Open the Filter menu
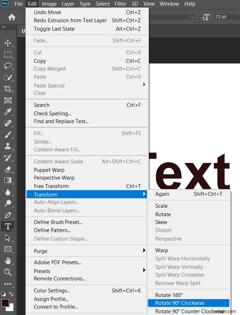Screen dimensions: 240x315 pos(120,4)
